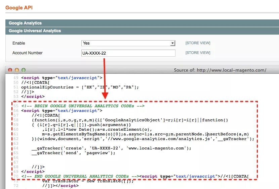279x189 pixels.
Task: Click the source window title bar text
Action: [220, 70]
